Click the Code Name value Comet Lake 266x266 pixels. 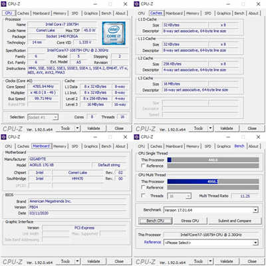[x=46, y=30]
